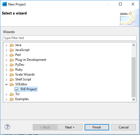Click the SVE Project file icon
This screenshot has width=140, height=135.
pos(17,89)
